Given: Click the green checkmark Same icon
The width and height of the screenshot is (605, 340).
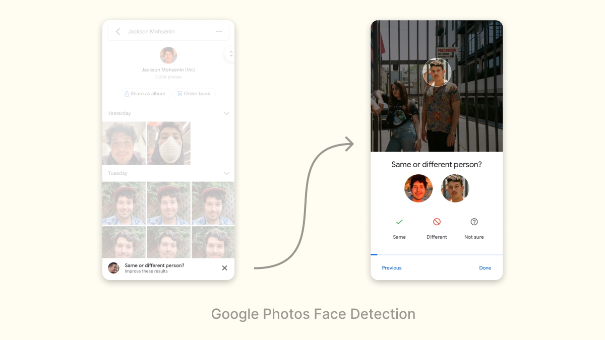Looking at the screenshot, I should (399, 222).
